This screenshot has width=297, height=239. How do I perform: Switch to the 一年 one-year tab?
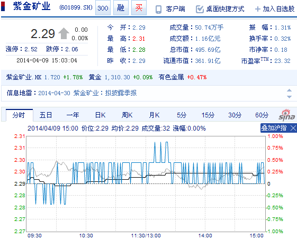pyautogui.click(x=73, y=115)
